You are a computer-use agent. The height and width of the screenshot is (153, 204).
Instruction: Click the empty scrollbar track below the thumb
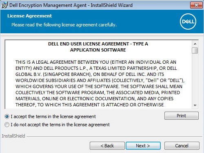(195, 78)
